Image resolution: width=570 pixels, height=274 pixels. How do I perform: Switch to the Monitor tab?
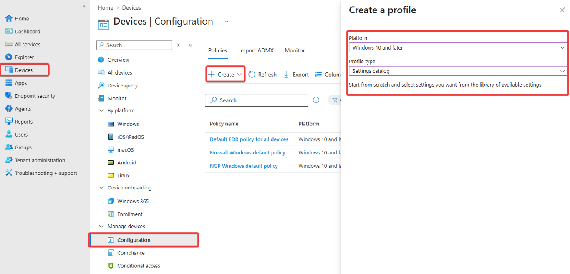(295, 50)
